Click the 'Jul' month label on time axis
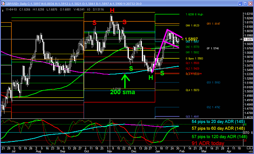Viewport: 254px width, 154px height. coord(13,152)
